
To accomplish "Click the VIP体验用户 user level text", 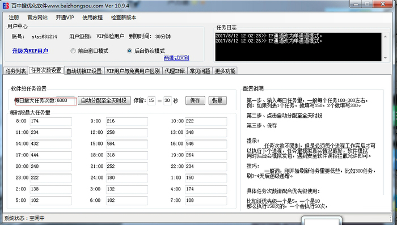I will coord(110,36).
